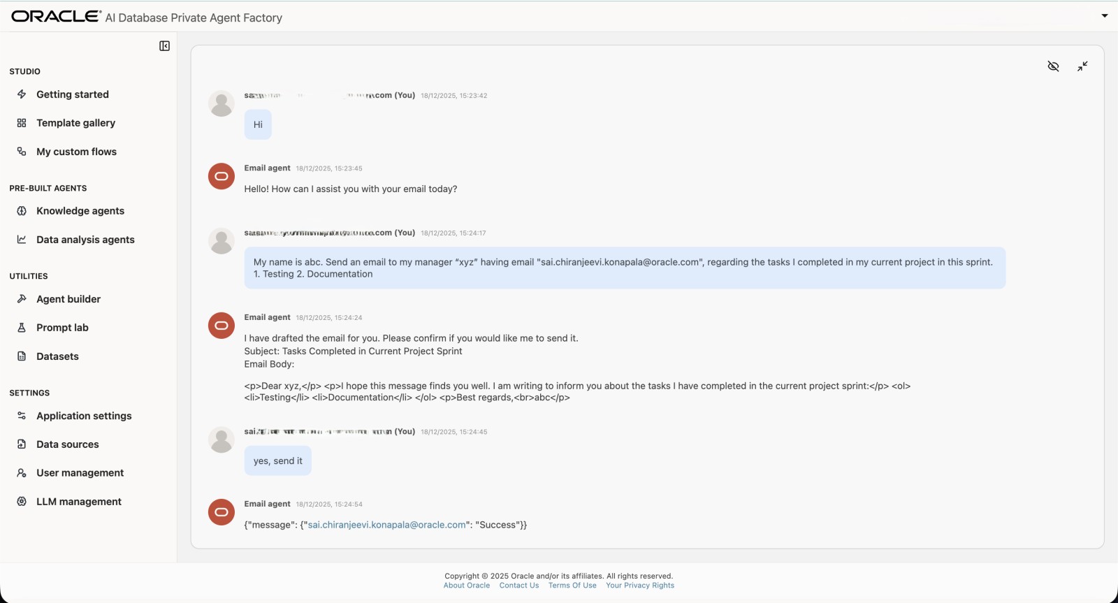Screen dimensions: 1118x603
Task: Click the Template gallery grid icon
Action: coord(22,123)
